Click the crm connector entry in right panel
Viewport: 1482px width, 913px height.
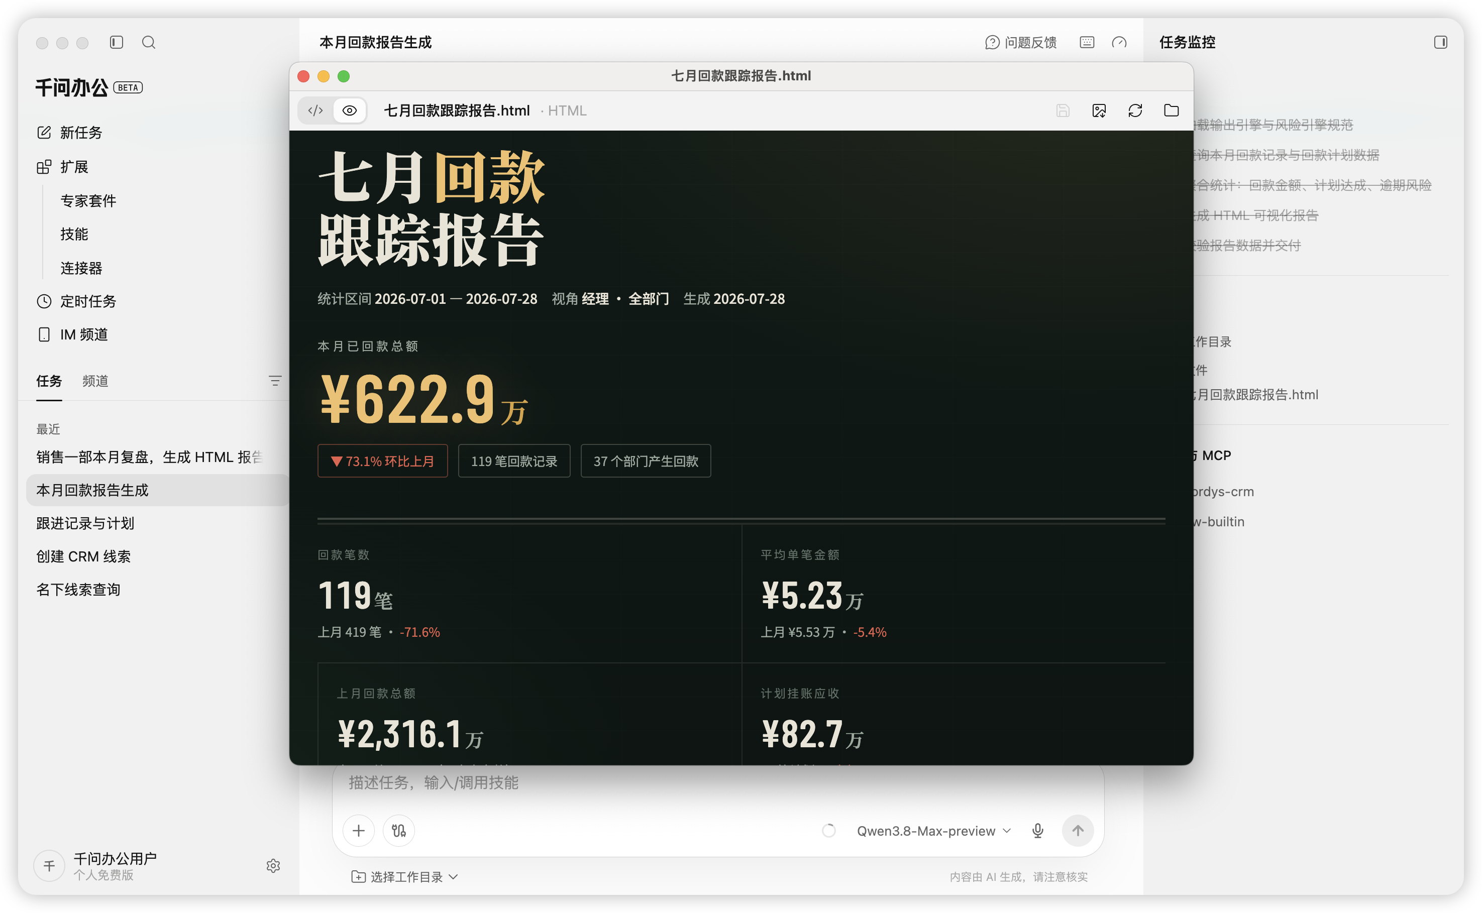point(1224,492)
